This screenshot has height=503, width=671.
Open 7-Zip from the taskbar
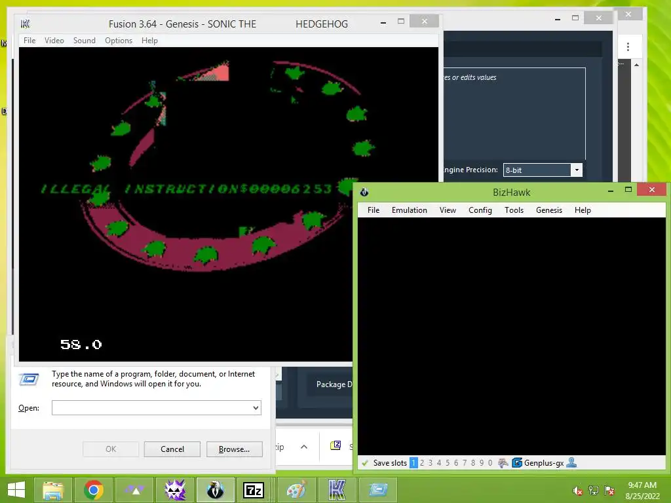point(254,490)
